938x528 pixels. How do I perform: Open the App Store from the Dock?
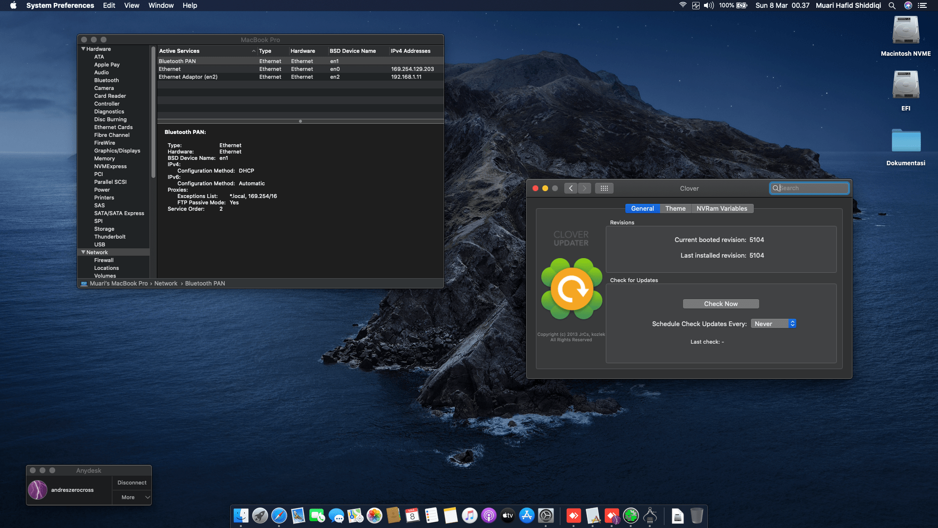pos(527,516)
